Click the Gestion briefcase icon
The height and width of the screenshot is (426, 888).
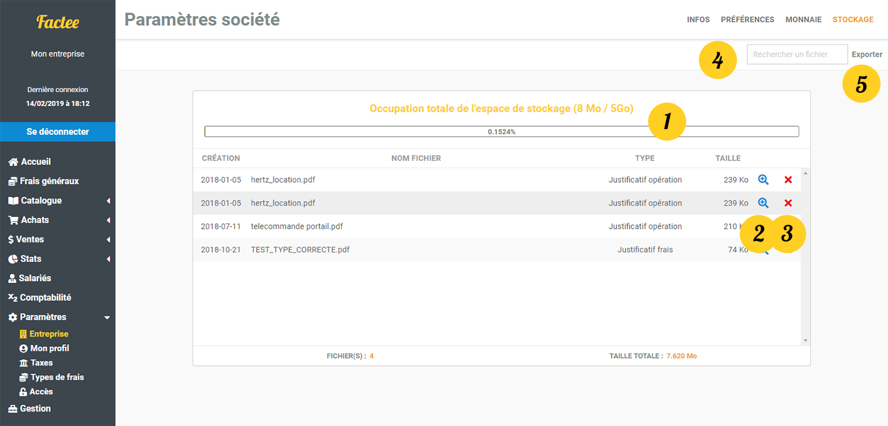[13, 409]
